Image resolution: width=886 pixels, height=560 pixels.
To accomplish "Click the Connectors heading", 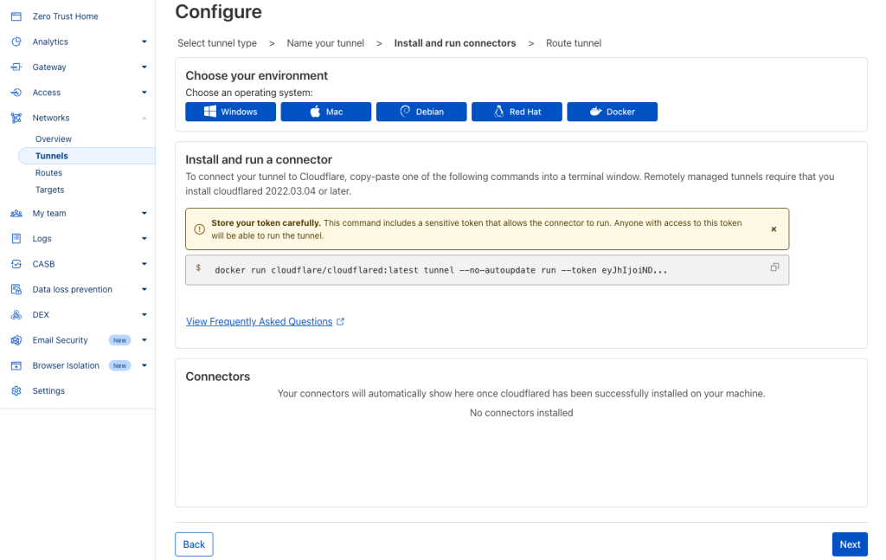I will 217,377.
